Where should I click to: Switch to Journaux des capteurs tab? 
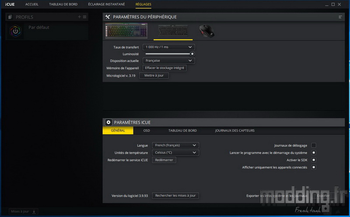click(x=235, y=131)
